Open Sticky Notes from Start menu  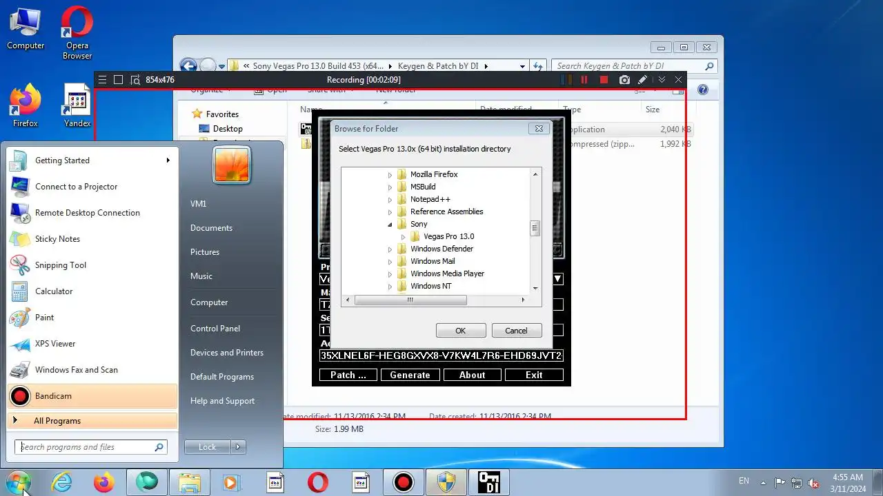[x=91, y=239]
